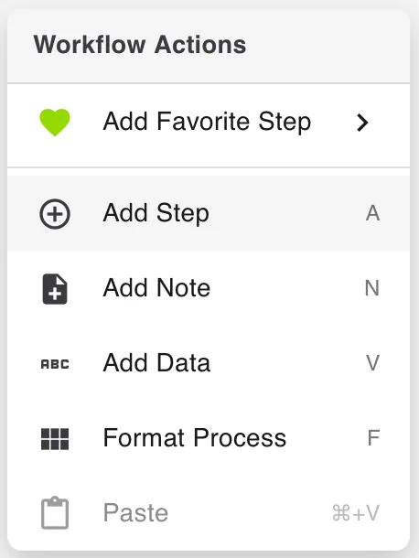This screenshot has height=558, width=419.
Task: Expand the Add Favorite Step submenu chevron
Action: [x=362, y=123]
